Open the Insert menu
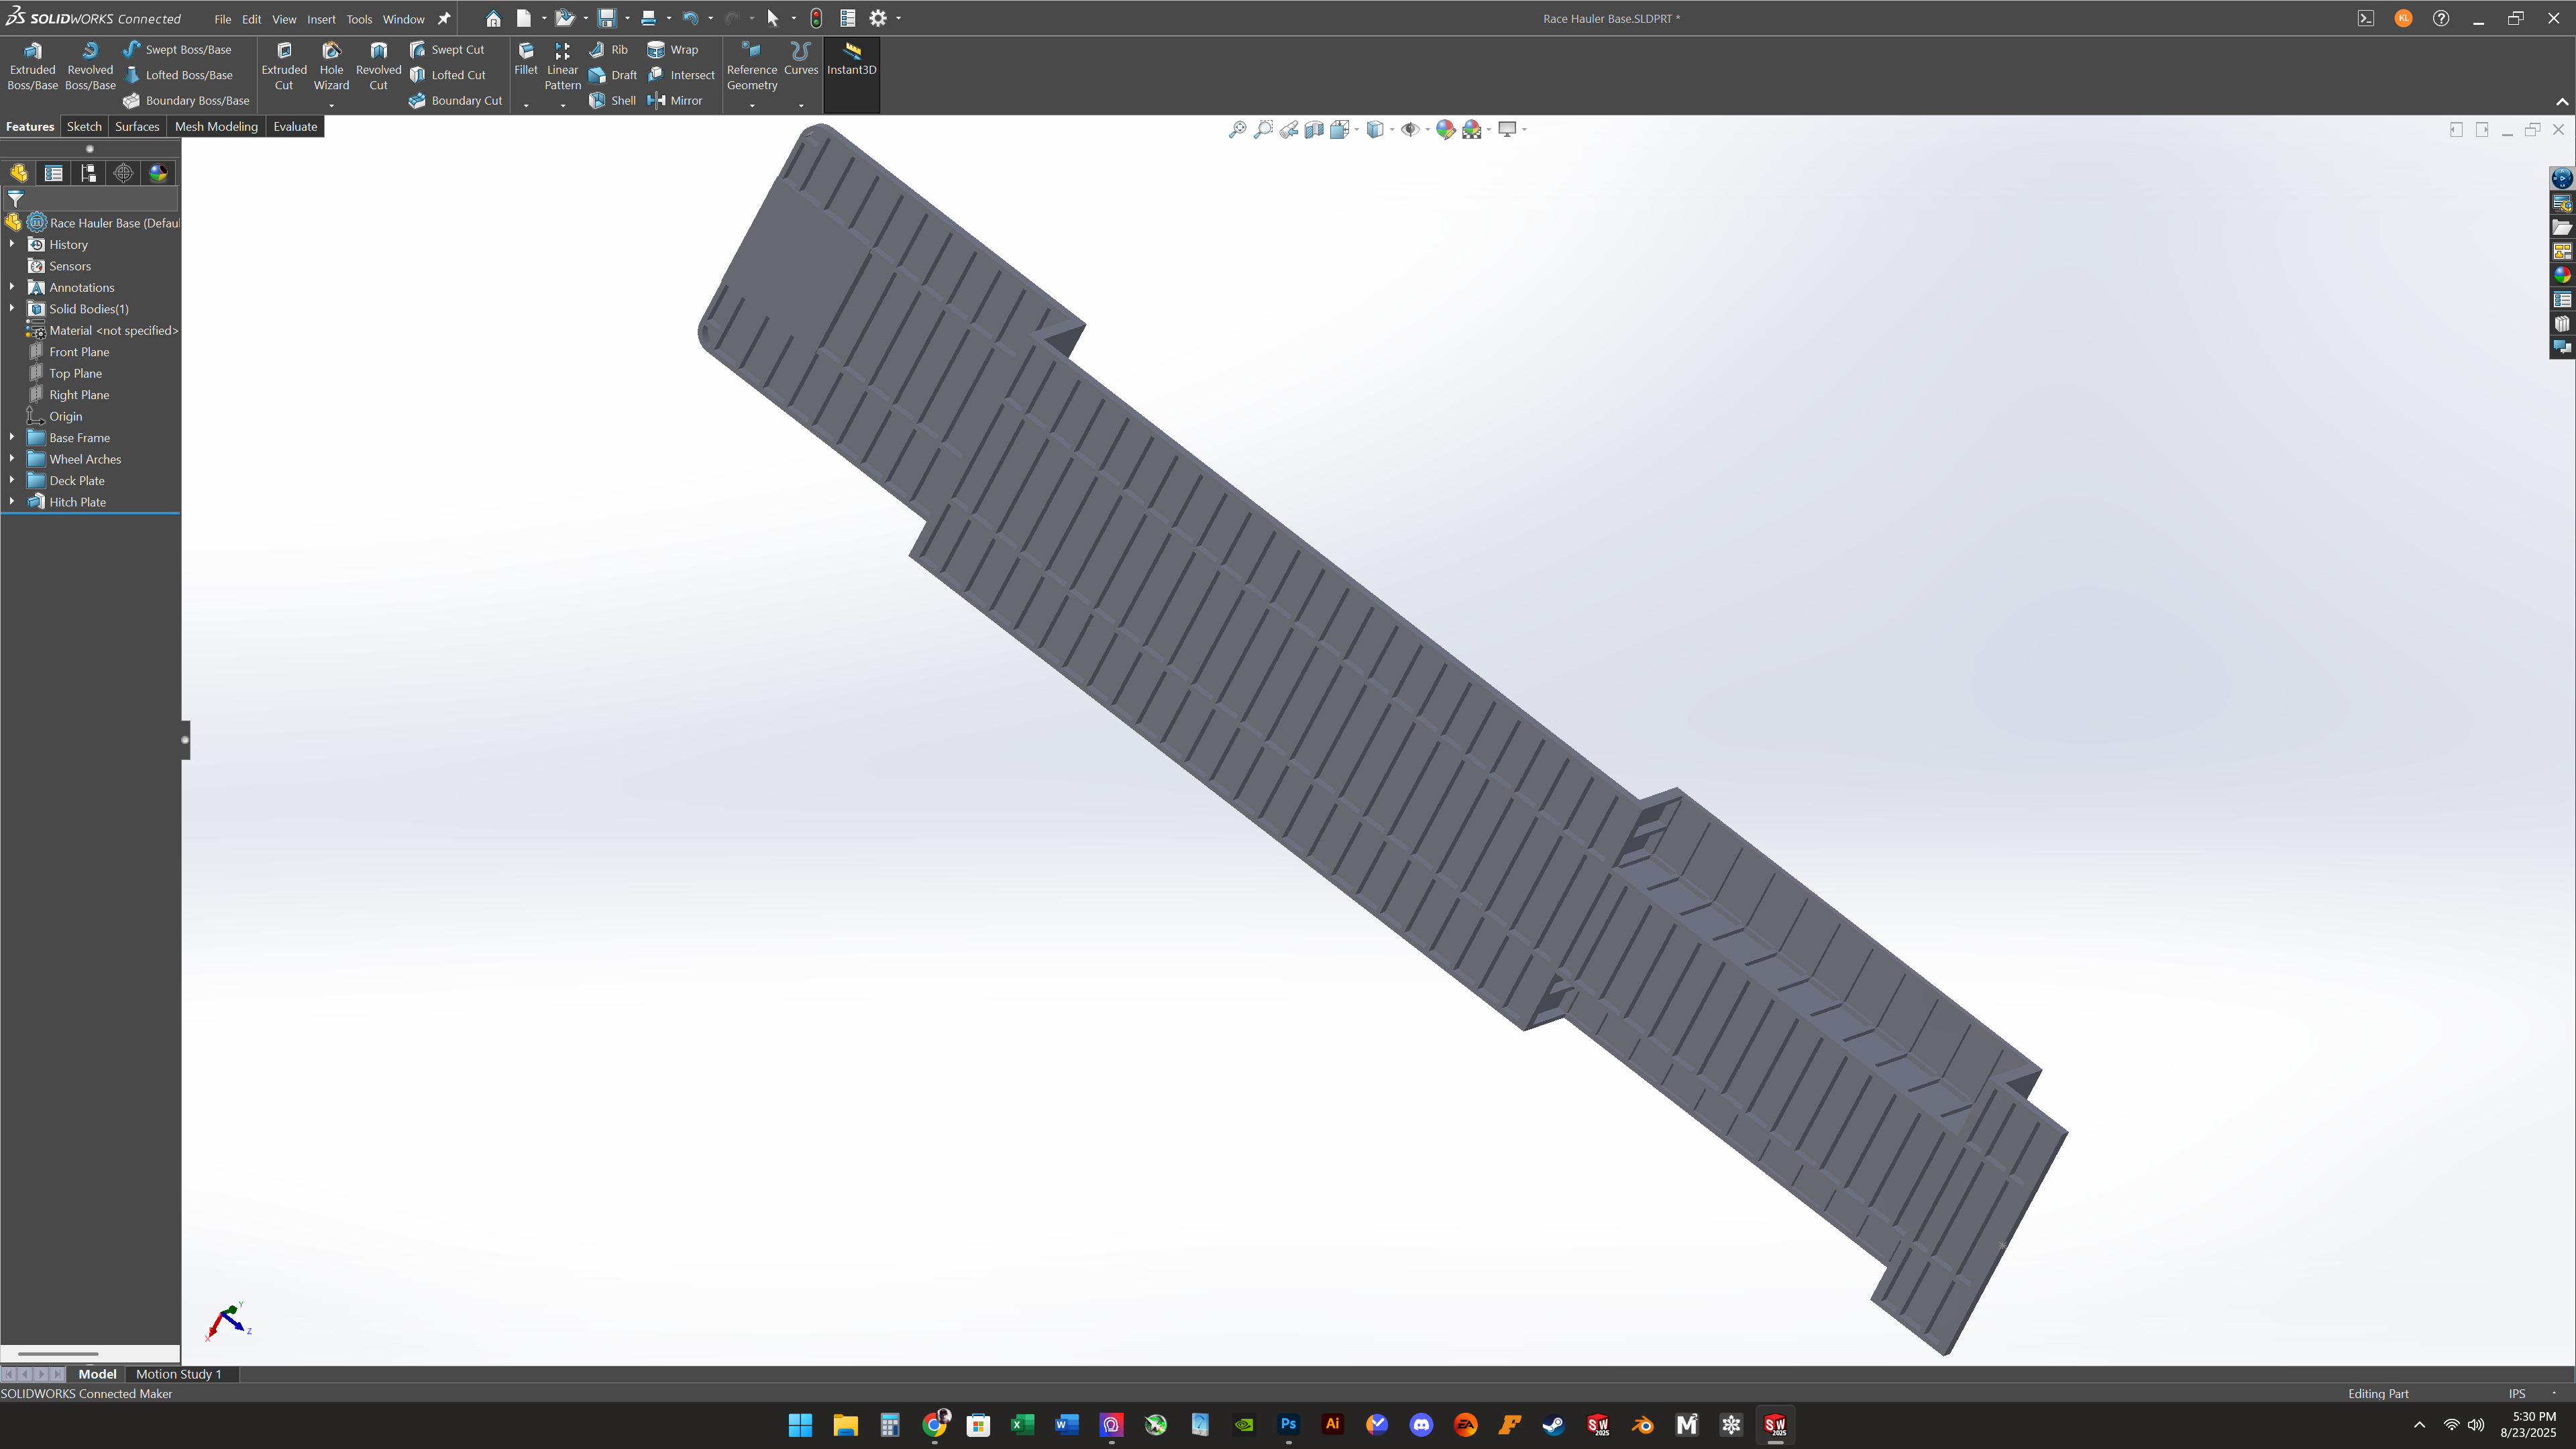The image size is (2576, 1449). 321,19
